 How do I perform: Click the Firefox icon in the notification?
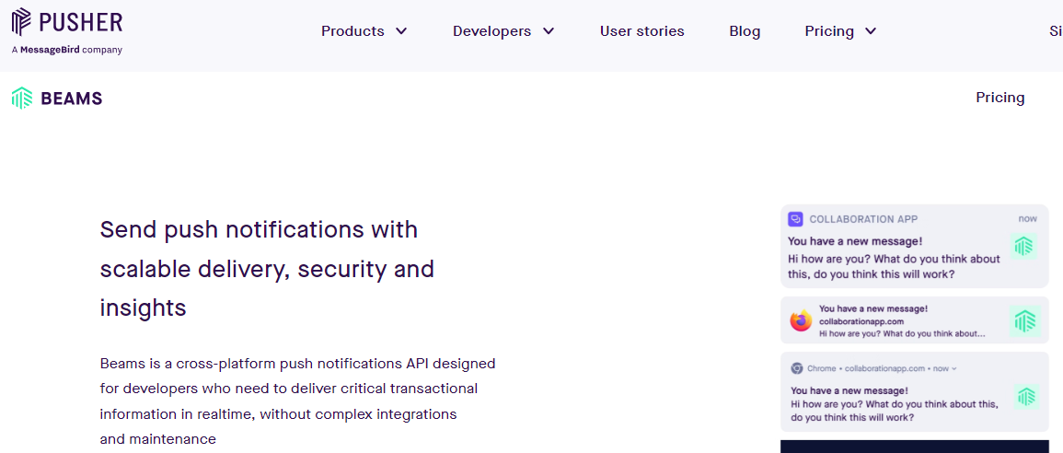(x=801, y=320)
